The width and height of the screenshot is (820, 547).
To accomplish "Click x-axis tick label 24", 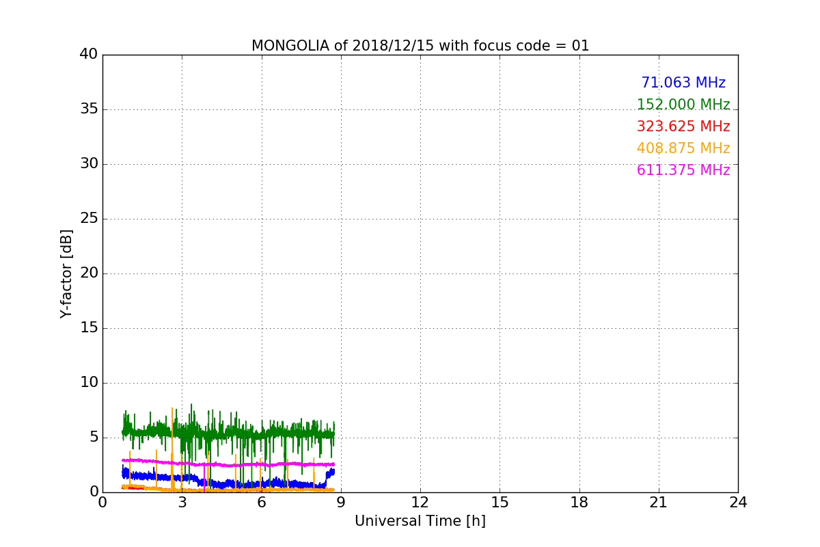I will click(738, 503).
